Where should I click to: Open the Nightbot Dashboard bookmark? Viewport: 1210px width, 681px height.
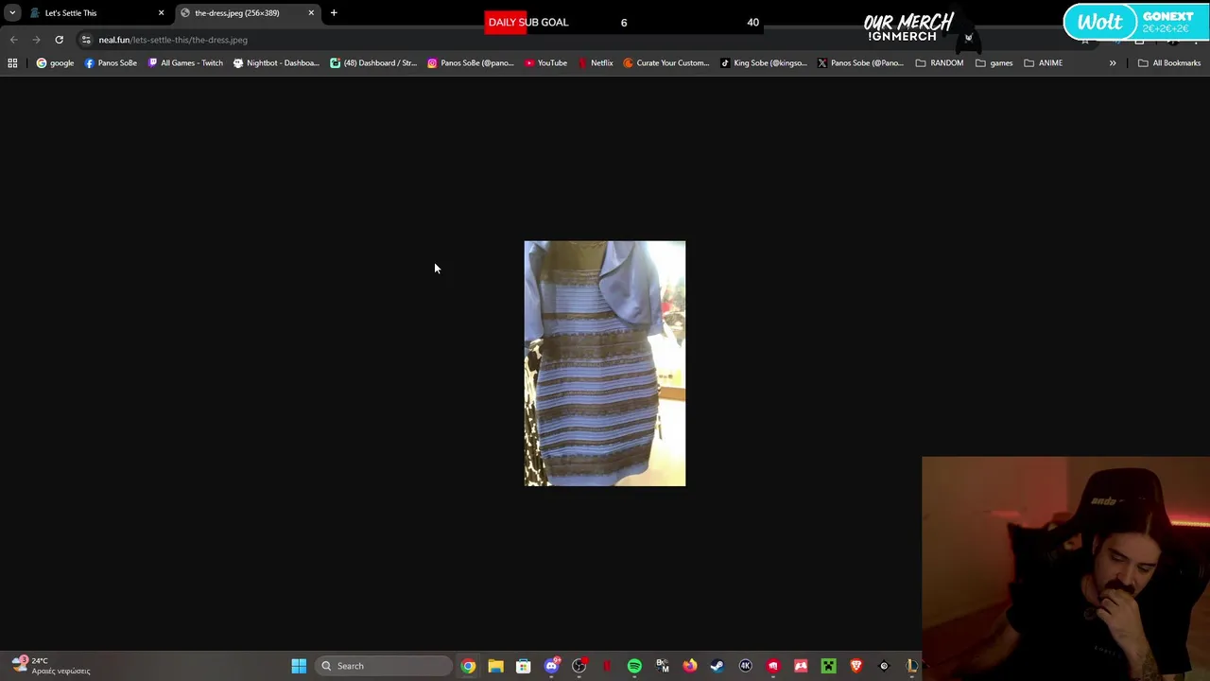pos(276,62)
